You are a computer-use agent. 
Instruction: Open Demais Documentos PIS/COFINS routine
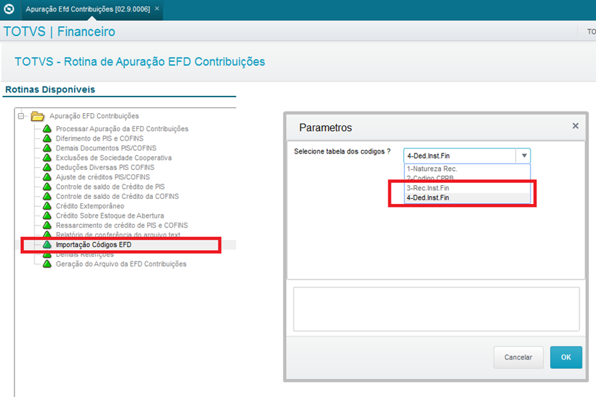pos(106,148)
